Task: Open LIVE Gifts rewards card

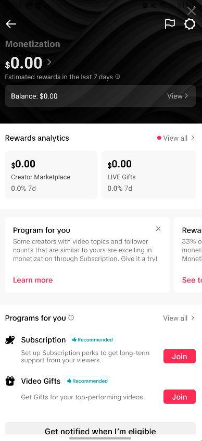Action: pos(148,175)
